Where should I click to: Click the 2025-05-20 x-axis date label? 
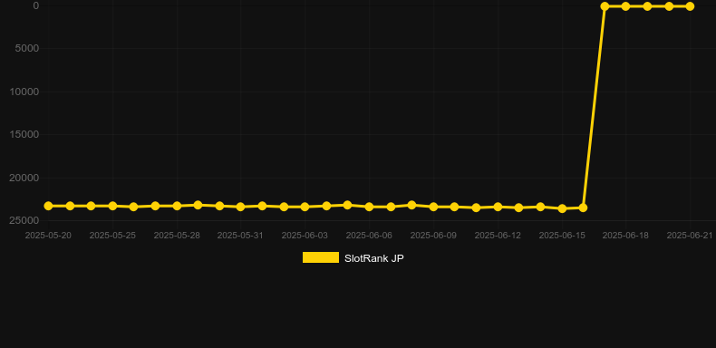pyautogui.click(x=48, y=236)
